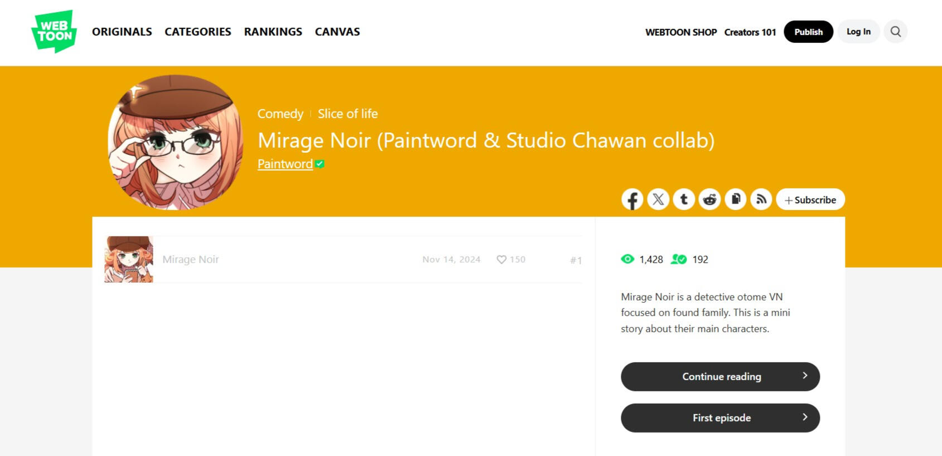Viewport: 942px width, 456px height.
Task: Open the ORIGINALS menu
Action: pos(122,32)
